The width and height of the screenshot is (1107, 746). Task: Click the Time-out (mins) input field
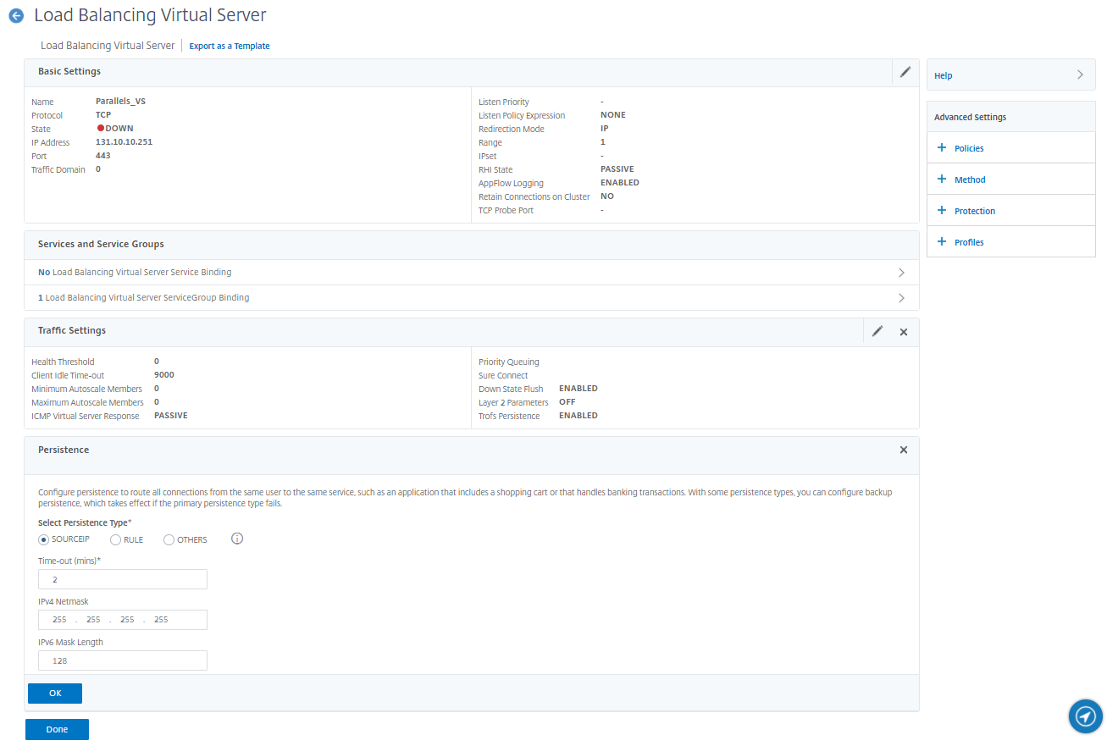tap(123, 579)
